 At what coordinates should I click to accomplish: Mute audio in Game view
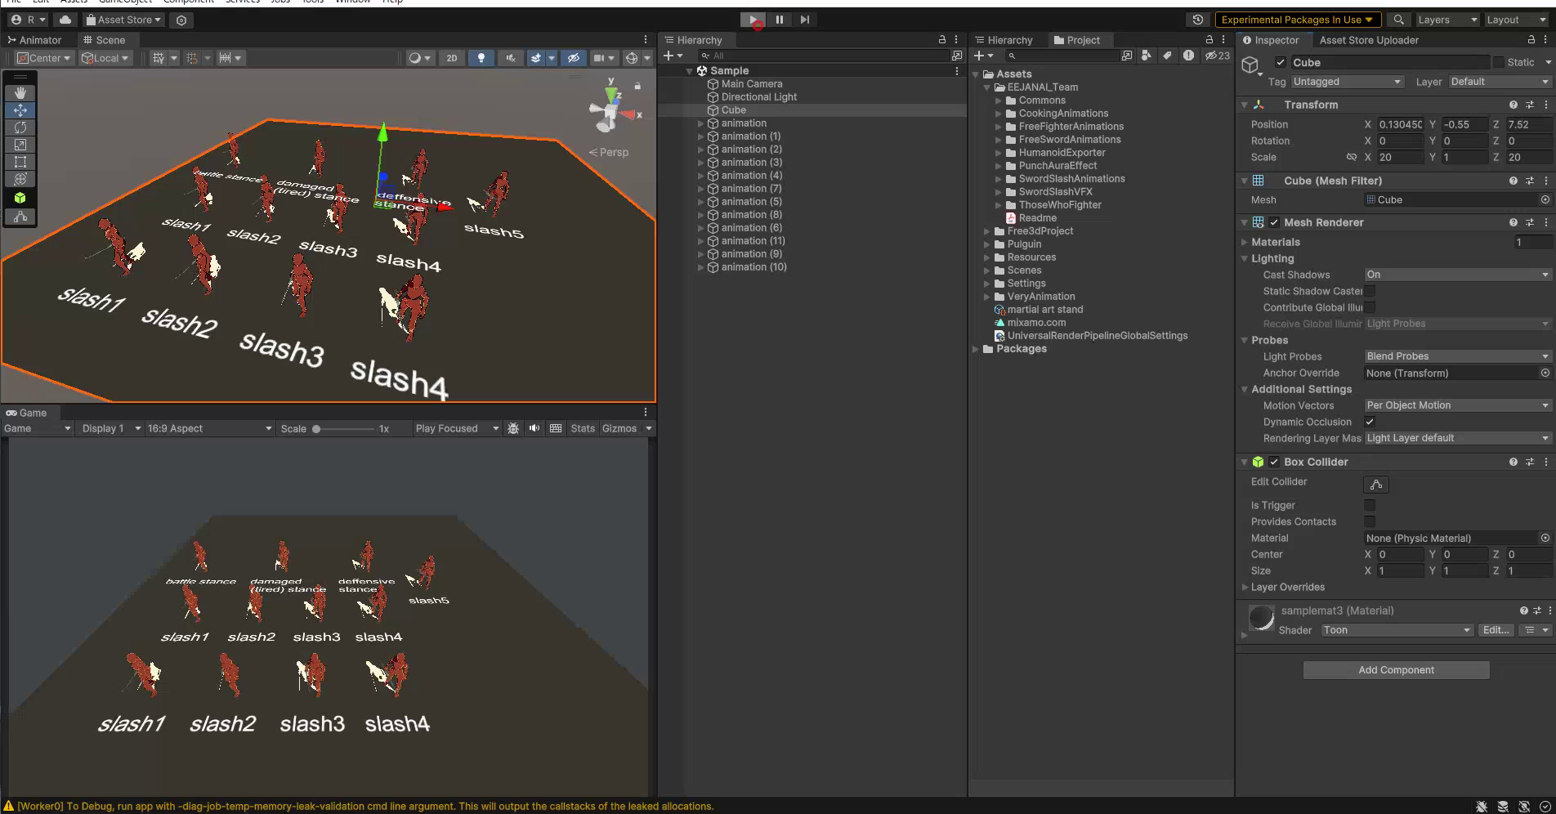point(534,428)
